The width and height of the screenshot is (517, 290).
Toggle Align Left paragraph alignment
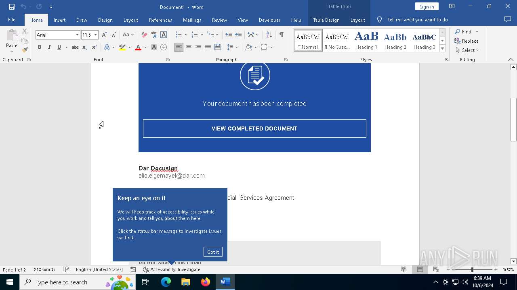[179, 47]
